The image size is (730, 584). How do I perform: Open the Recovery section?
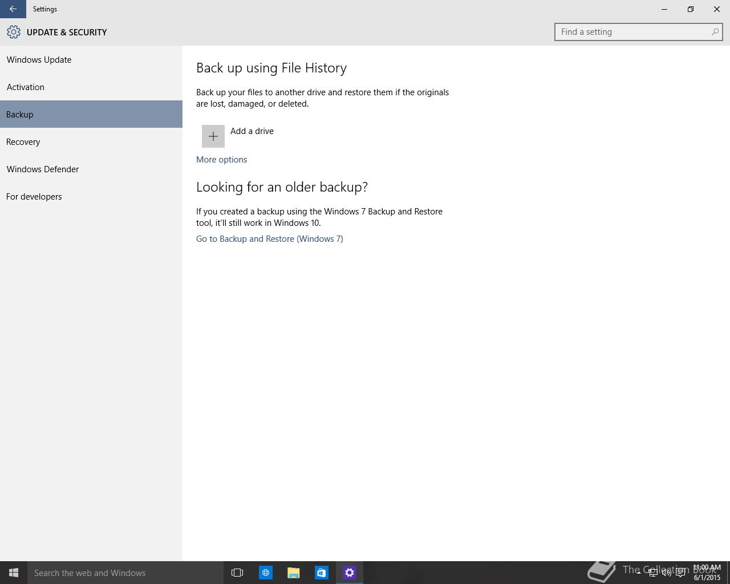91,142
